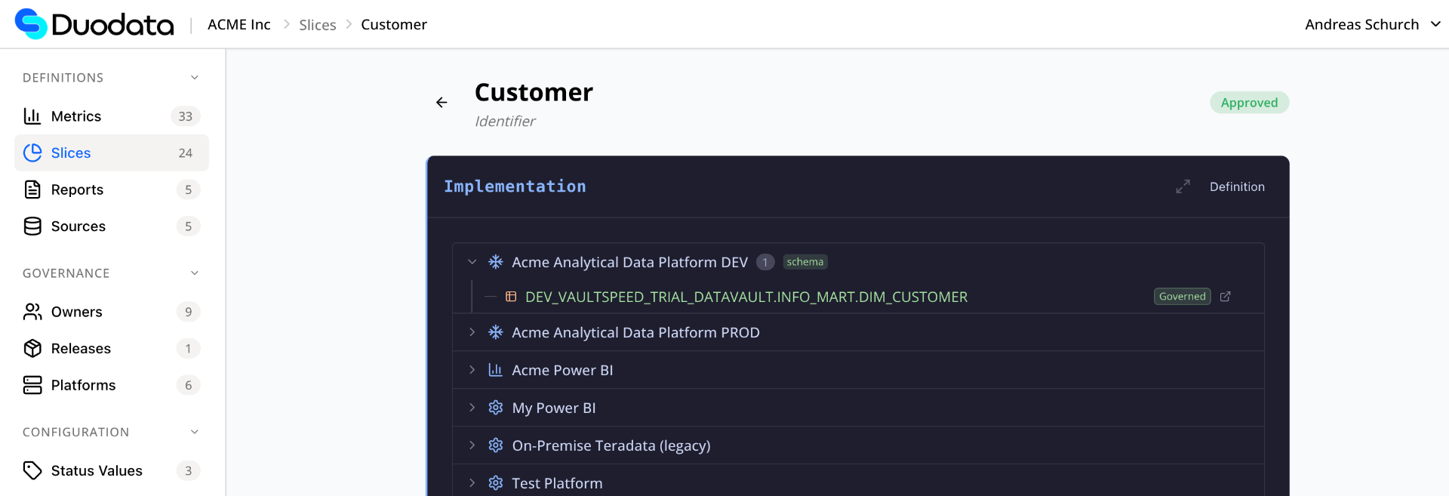Click the Owners people icon
The image size is (1449, 496).
(x=32, y=312)
